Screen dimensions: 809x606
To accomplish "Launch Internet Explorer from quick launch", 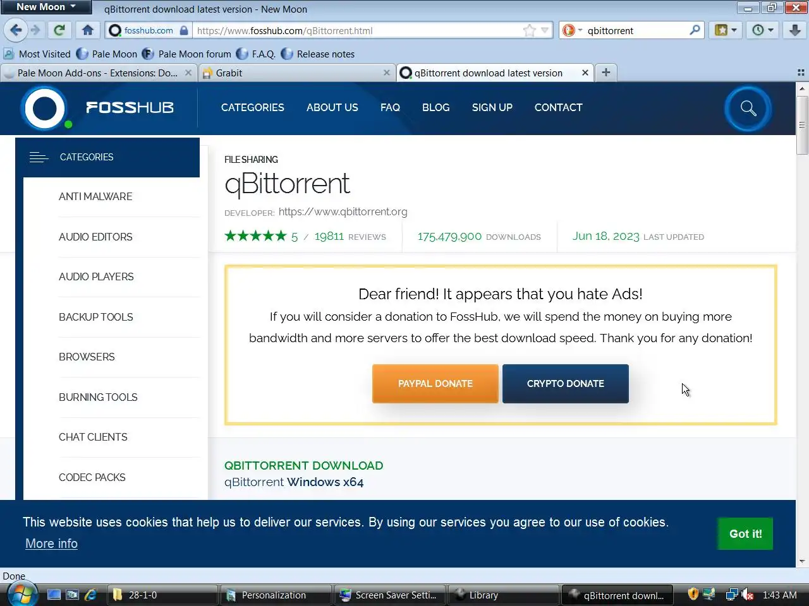I will (90, 595).
